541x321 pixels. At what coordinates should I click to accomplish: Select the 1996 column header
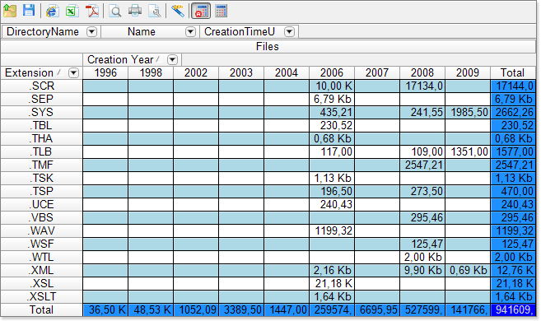(105, 72)
